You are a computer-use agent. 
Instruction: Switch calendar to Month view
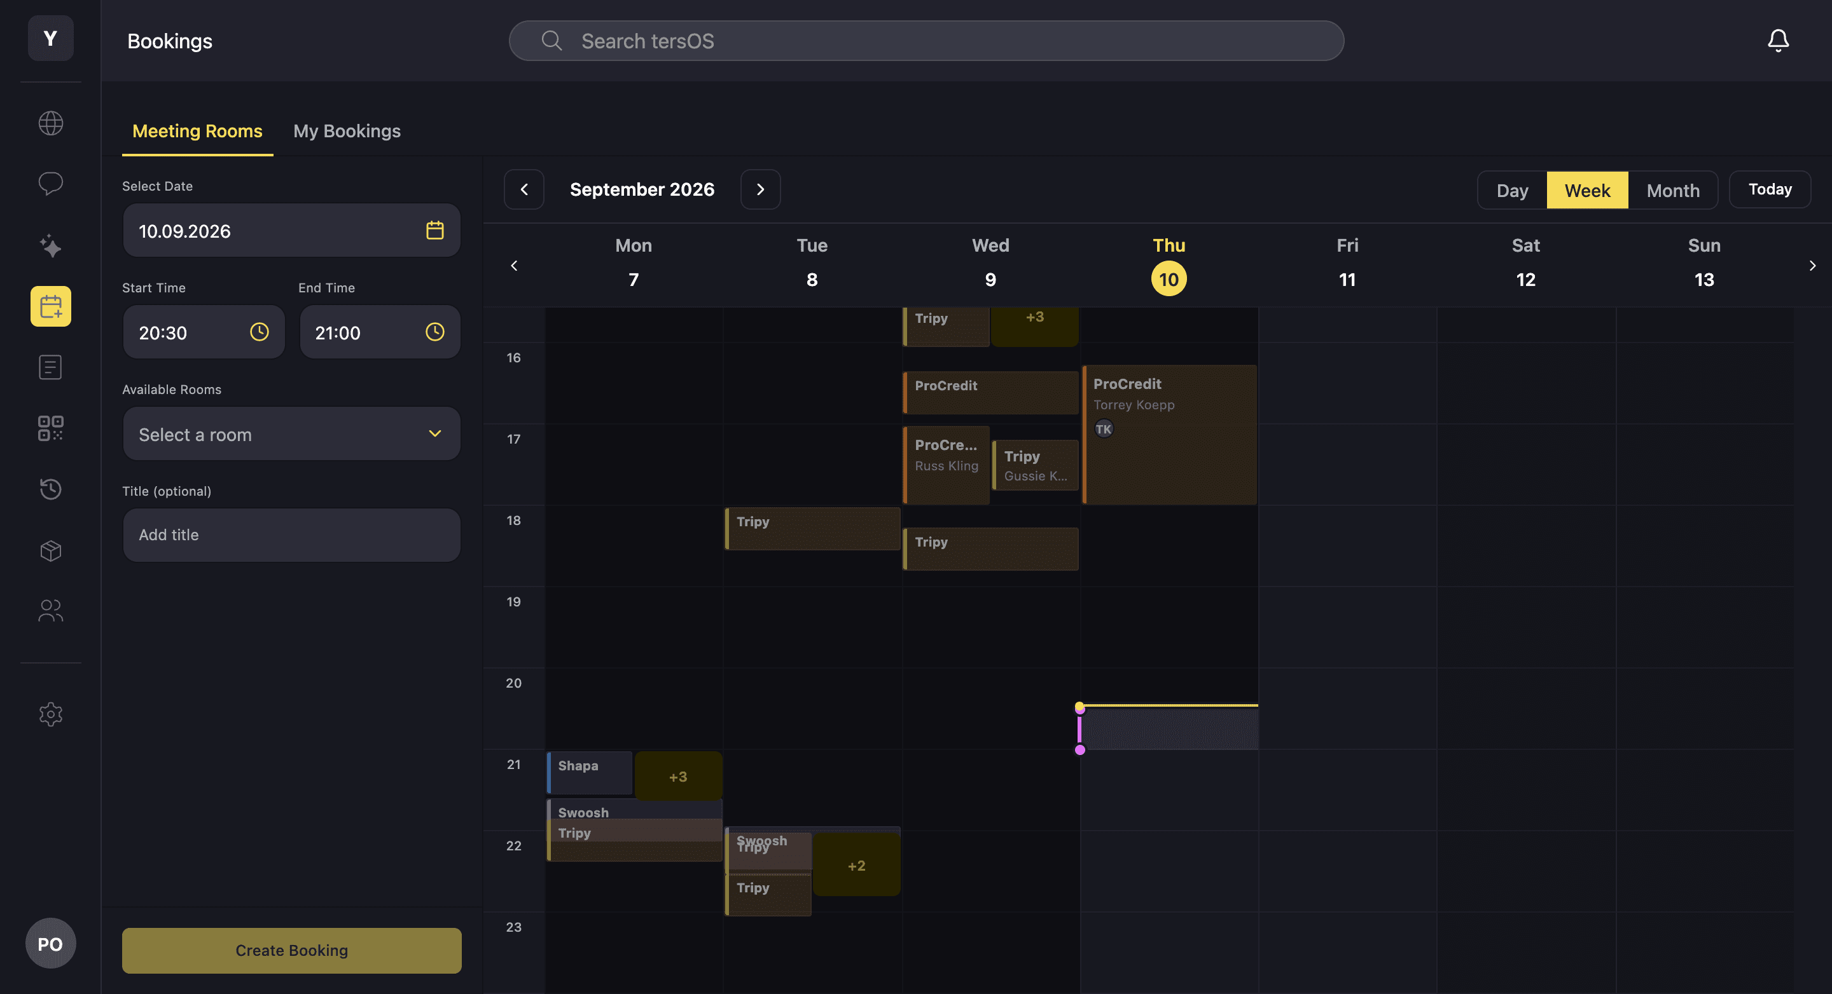(x=1673, y=189)
